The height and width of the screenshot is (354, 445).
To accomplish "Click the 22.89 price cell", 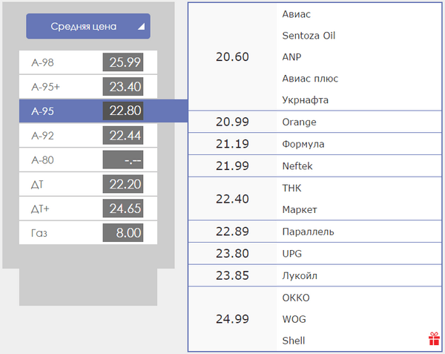I will [232, 232].
